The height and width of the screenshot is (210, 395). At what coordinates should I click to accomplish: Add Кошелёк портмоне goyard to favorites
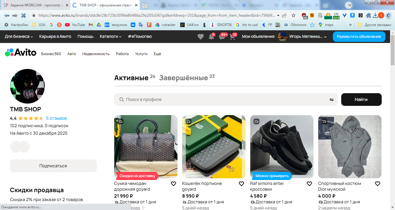241,184
